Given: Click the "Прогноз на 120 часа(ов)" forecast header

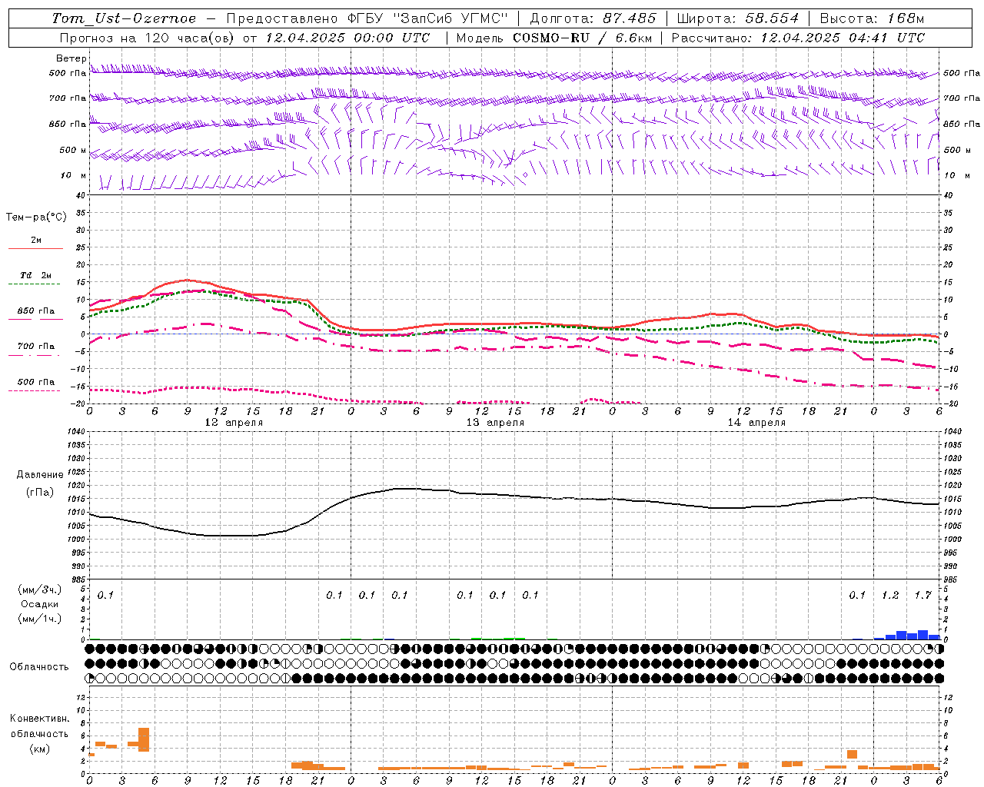Looking at the screenshot, I should [x=148, y=38].
